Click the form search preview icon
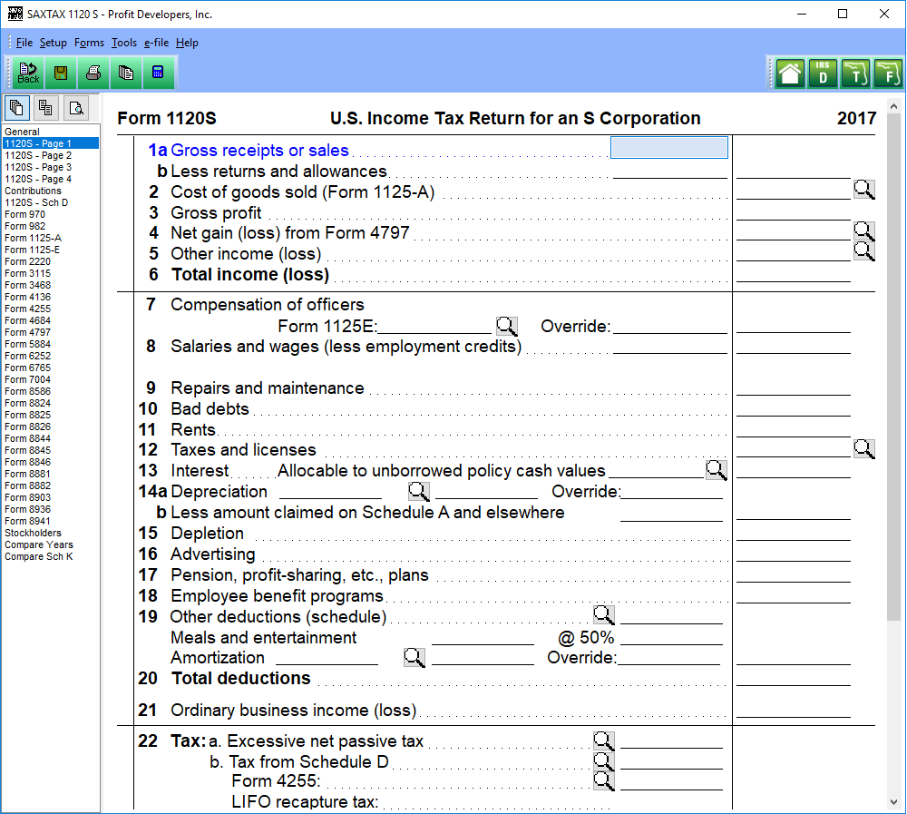The image size is (907, 814). tap(76, 108)
